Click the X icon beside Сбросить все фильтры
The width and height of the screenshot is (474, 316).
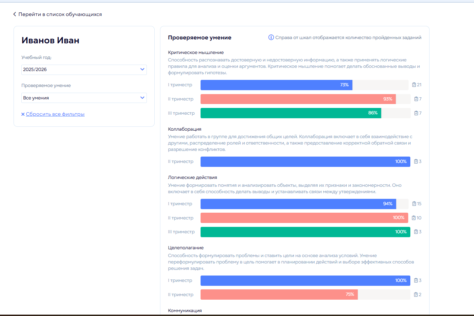pos(23,114)
